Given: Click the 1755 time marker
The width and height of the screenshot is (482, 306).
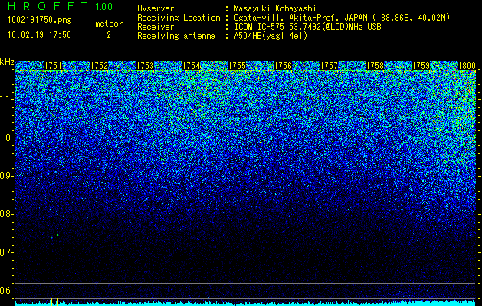Looking at the screenshot, I should pyautogui.click(x=238, y=66).
